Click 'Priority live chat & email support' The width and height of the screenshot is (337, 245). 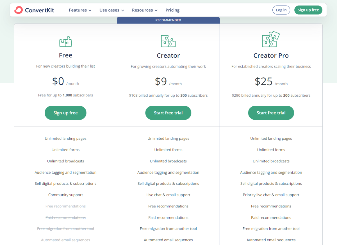coord(271,195)
